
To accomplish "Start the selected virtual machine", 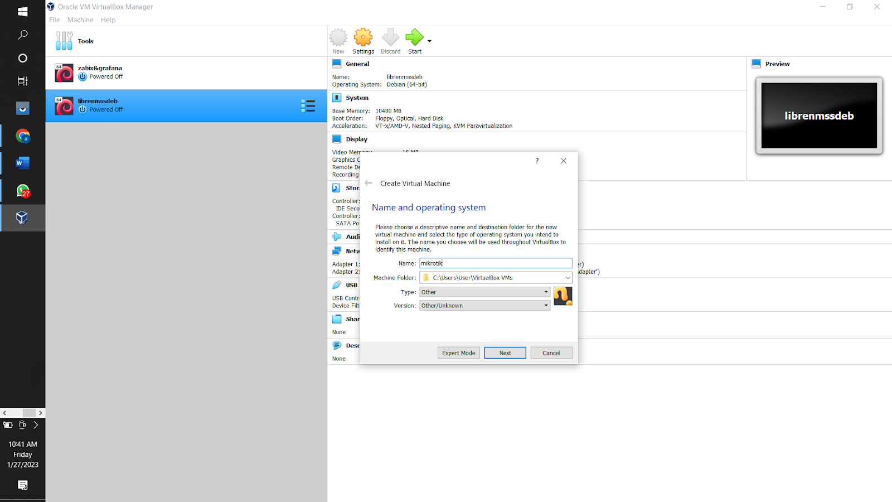I will (x=415, y=41).
